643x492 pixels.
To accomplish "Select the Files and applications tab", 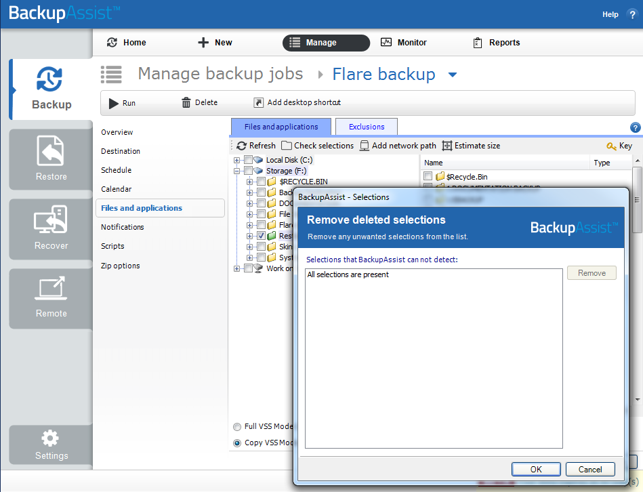I will 281,127.
